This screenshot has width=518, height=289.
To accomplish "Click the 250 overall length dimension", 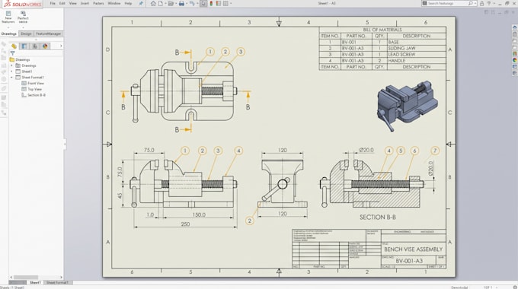I will 185,224.
